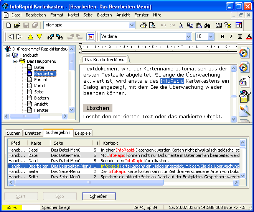Open the font color button
Image resolution: width=254 pixels, height=212 pixels.
[x=249, y=36]
